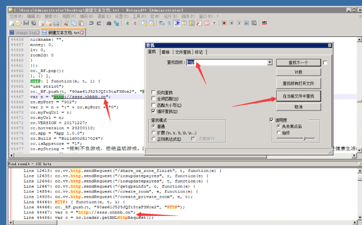
Task: Switch to the 文件查找 tab
Action: tap(183, 52)
